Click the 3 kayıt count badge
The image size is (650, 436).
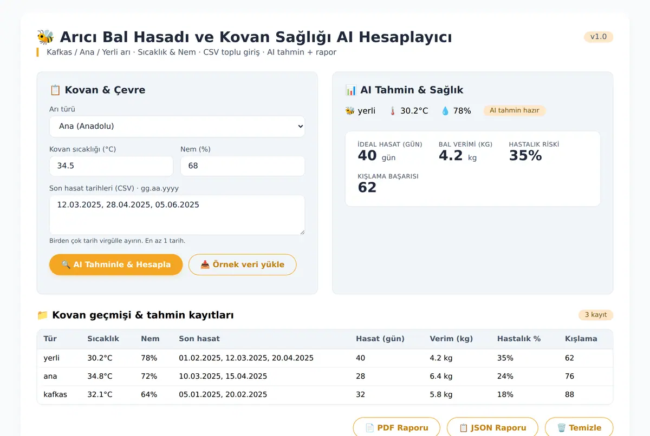pos(596,315)
